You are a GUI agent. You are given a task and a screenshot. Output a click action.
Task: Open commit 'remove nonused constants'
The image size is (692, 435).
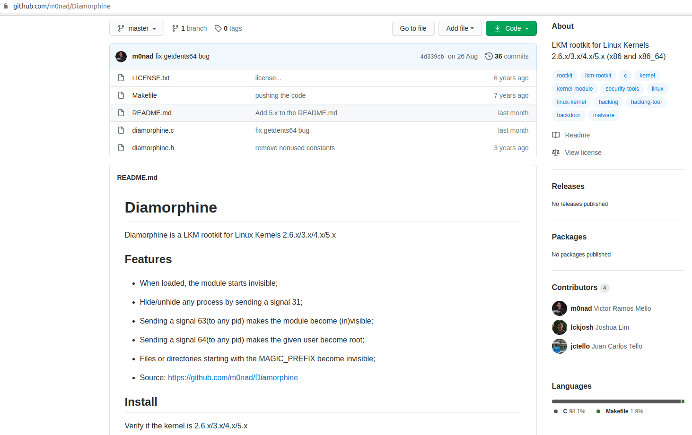click(295, 148)
